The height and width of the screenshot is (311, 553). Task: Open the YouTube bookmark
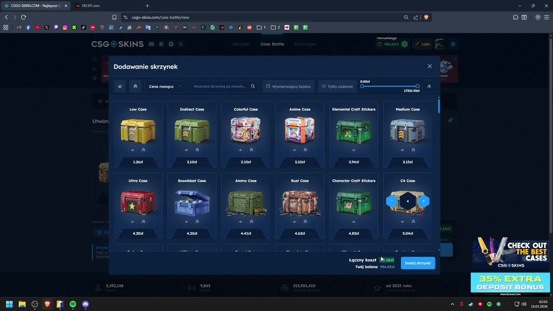pos(38,27)
